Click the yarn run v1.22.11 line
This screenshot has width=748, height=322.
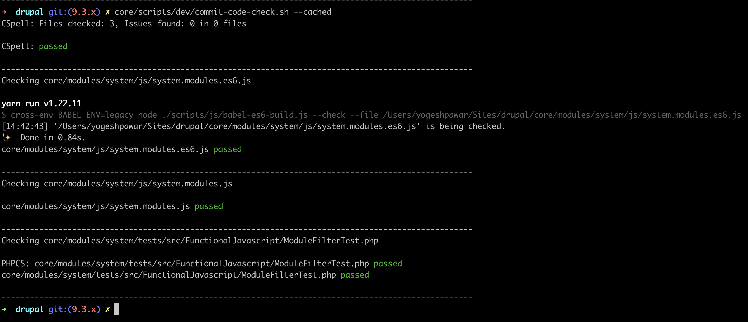pos(41,104)
